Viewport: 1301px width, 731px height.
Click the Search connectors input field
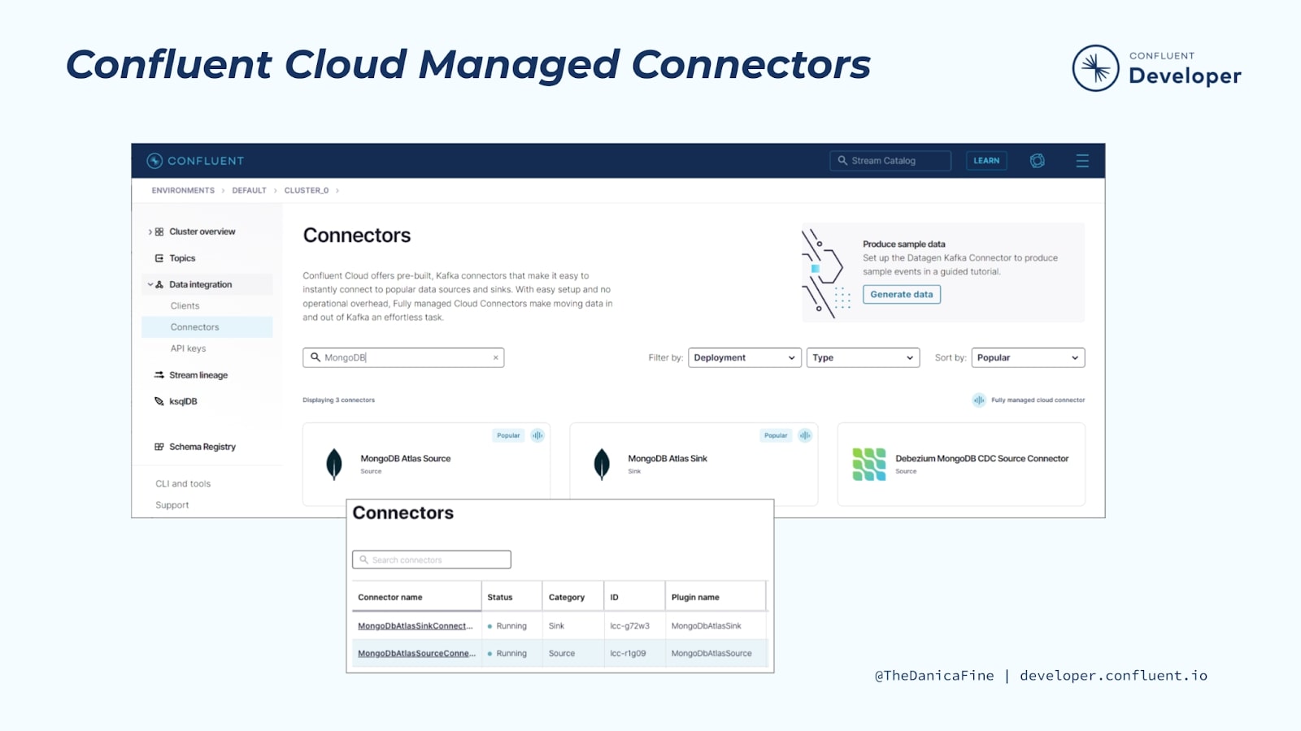point(432,560)
